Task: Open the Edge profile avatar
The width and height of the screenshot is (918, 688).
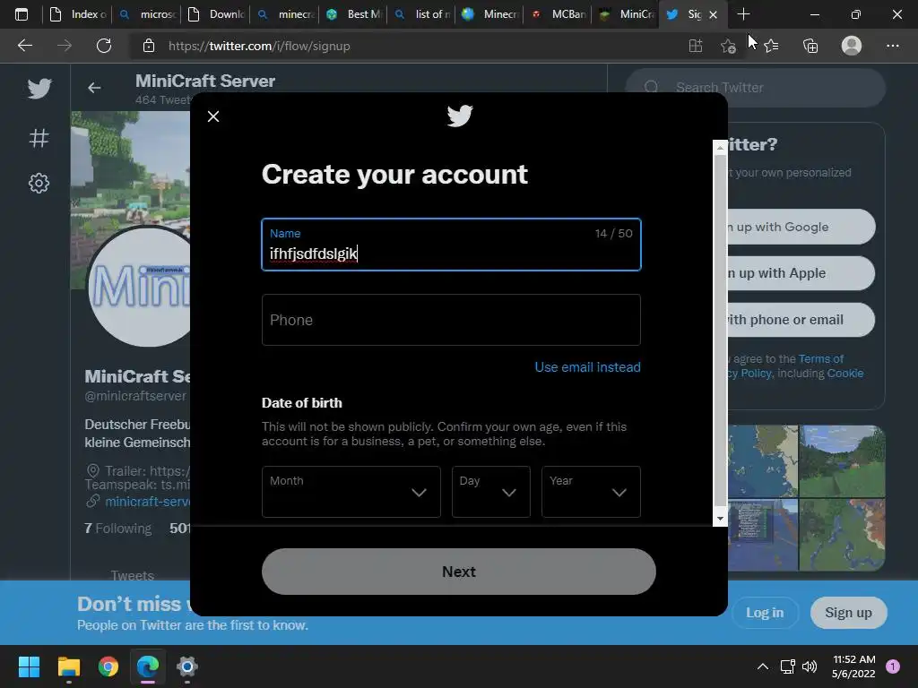Action: pyautogui.click(x=852, y=46)
